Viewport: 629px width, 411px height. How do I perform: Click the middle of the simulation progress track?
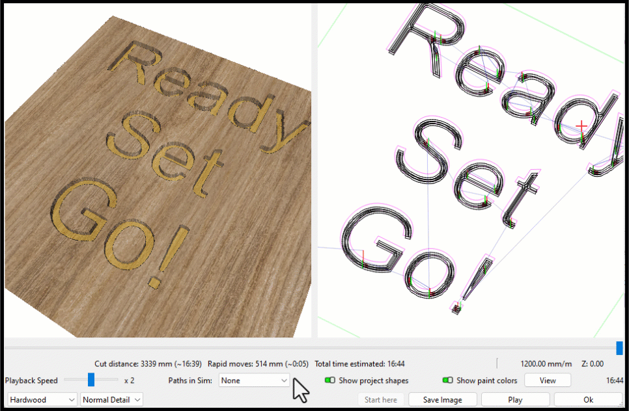pyautogui.click(x=311, y=349)
